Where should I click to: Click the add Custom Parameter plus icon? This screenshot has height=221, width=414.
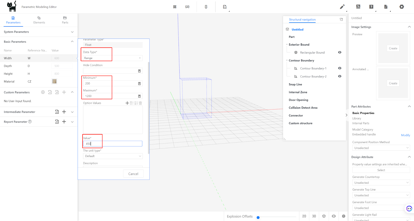click(64, 92)
